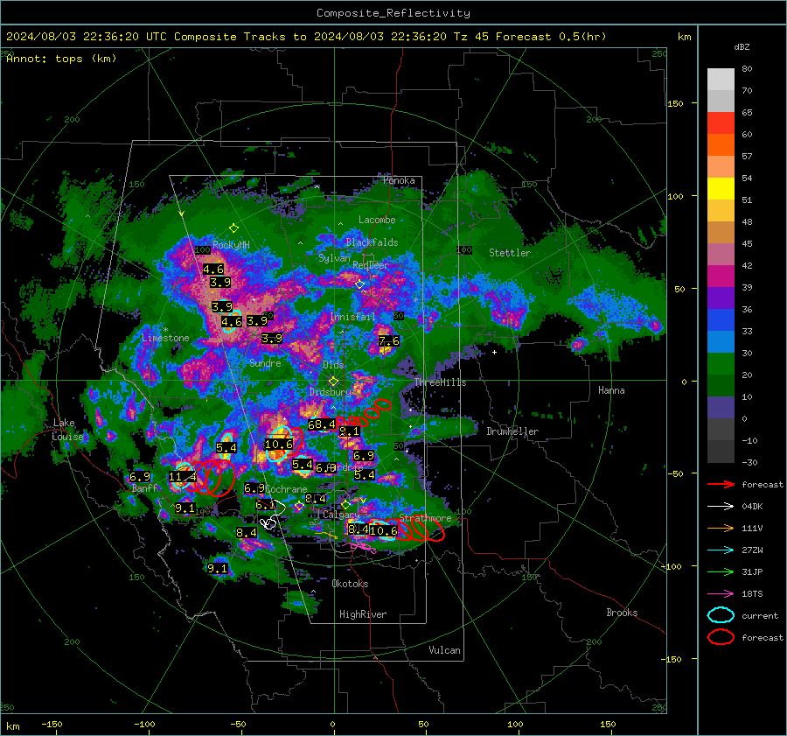Click the Banff city label
The height and width of the screenshot is (736, 787).
(144, 487)
